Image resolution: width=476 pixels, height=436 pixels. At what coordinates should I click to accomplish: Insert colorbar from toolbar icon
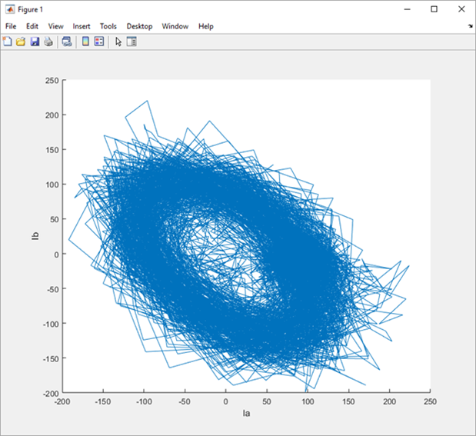click(x=85, y=42)
